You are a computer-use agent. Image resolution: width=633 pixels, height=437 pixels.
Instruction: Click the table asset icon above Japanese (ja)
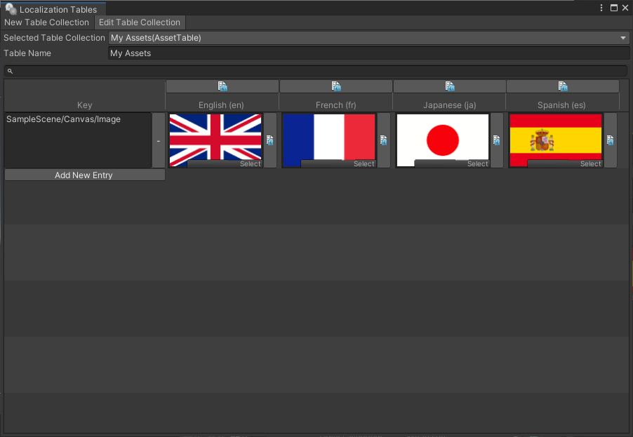point(449,86)
